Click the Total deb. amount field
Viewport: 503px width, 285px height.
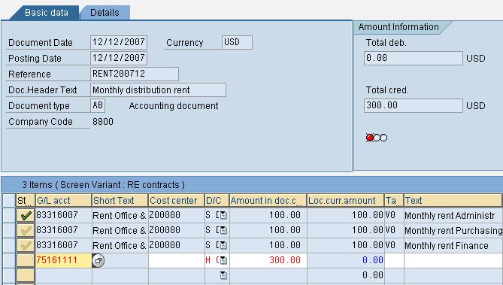(414, 58)
